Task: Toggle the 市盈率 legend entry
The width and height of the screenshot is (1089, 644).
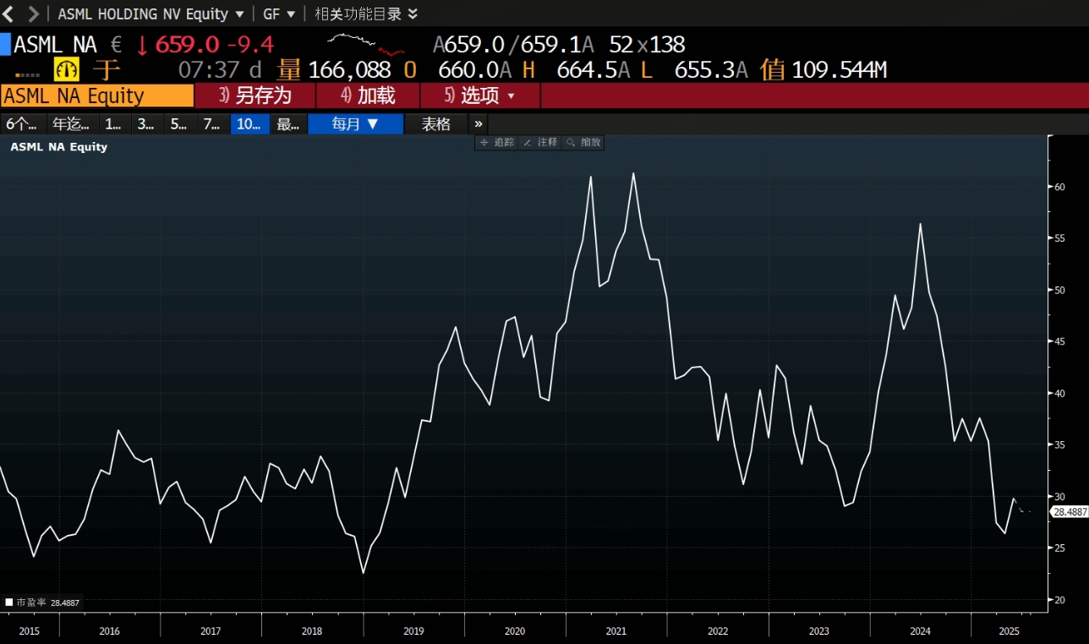Action: click(42, 603)
